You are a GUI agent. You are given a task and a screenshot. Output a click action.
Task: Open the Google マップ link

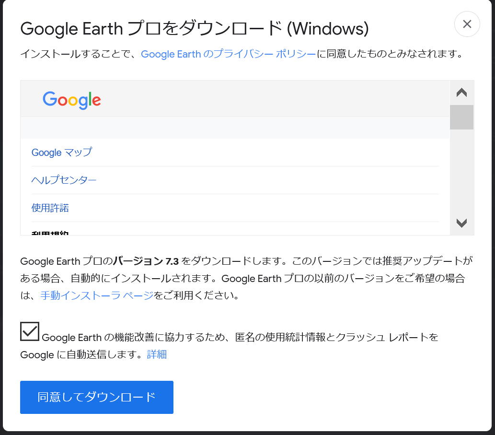62,152
